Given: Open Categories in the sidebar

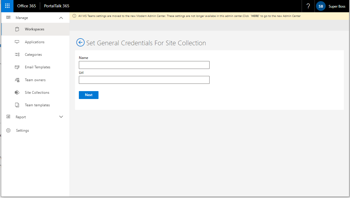Looking at the screenshot, I should point(33,55).
